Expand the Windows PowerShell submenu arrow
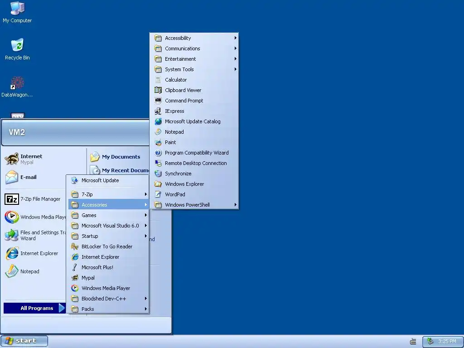The width and height of the screenshot is (464, 348). click(x=235, y=204)
